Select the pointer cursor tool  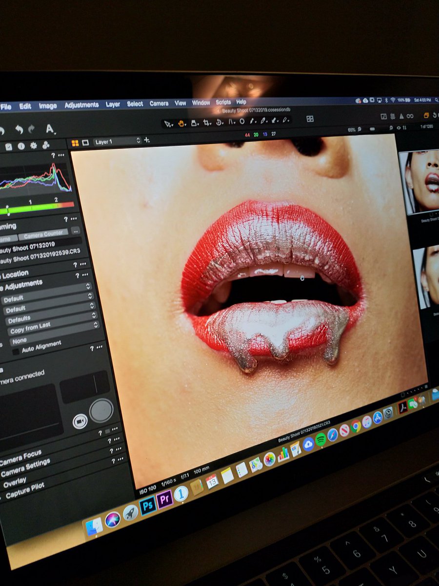169,124
